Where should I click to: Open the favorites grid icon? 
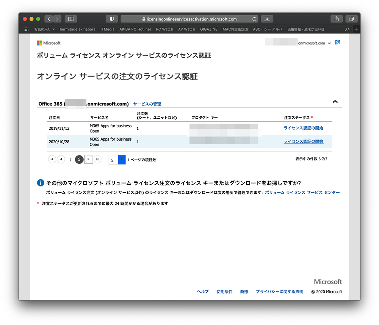click(26, 29)
